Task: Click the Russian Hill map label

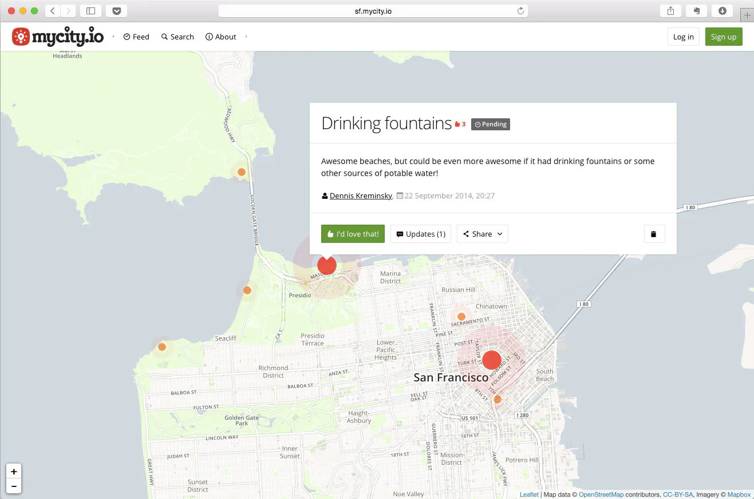Action: point(458,290)
